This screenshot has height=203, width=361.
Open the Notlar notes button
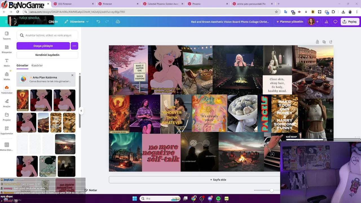[91, 190]
